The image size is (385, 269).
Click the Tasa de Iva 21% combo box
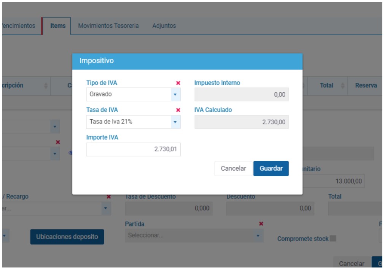[x=133, y=122]
